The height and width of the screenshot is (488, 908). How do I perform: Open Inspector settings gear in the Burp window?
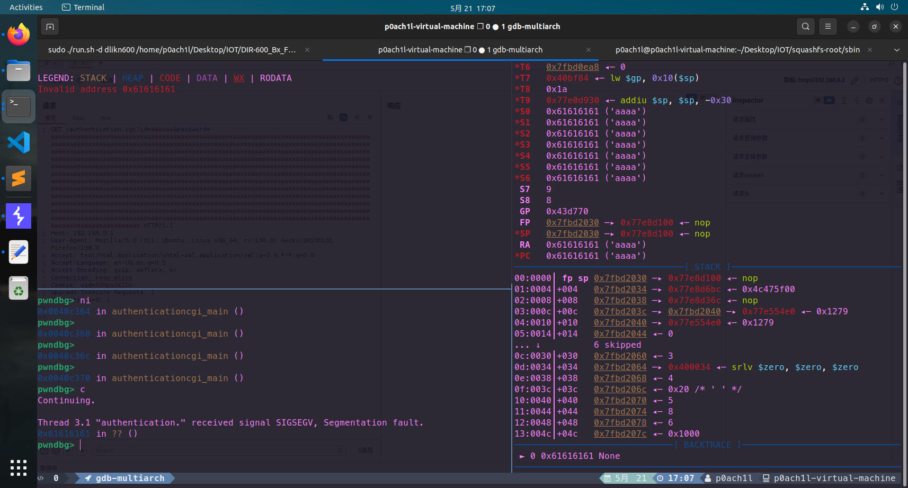pos(869,101)
